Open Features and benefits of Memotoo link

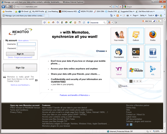[x=75, y=95]
